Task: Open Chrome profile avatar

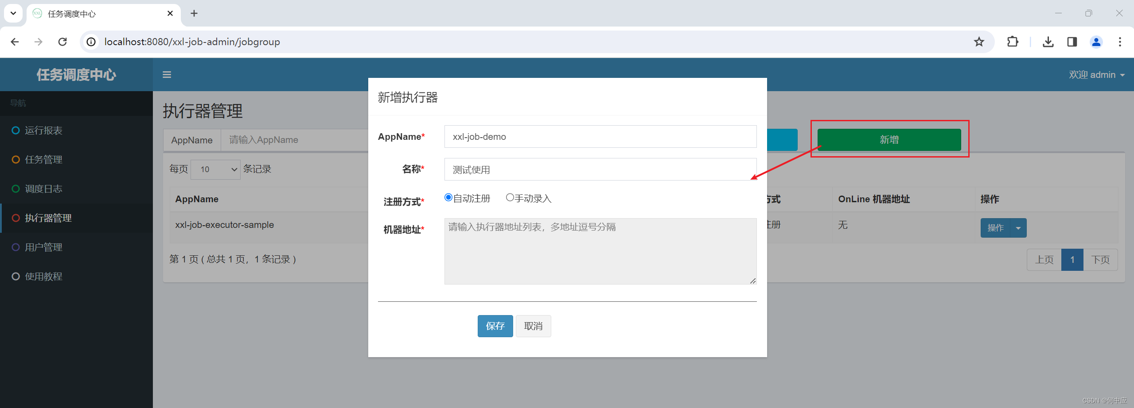Action: coord(1096,42)
